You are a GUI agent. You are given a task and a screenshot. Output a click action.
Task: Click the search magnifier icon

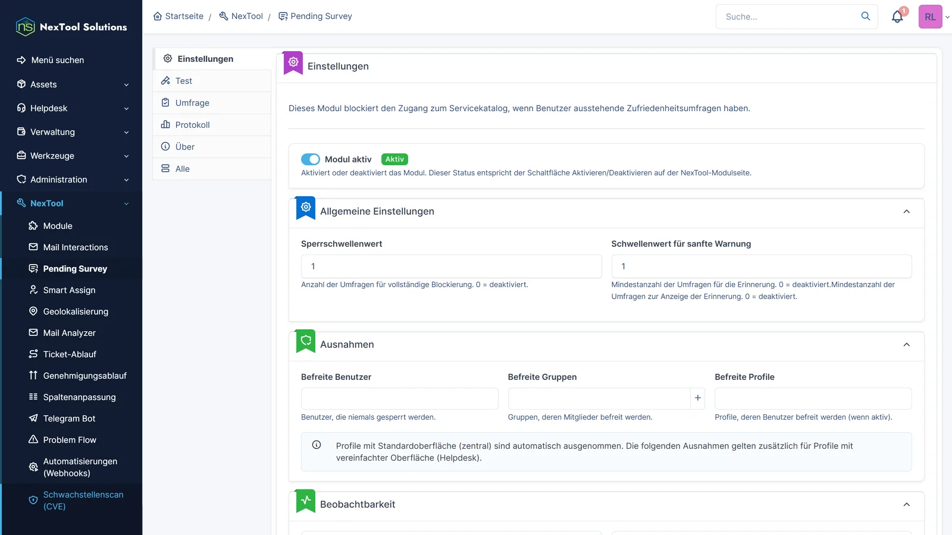point(866,16)
